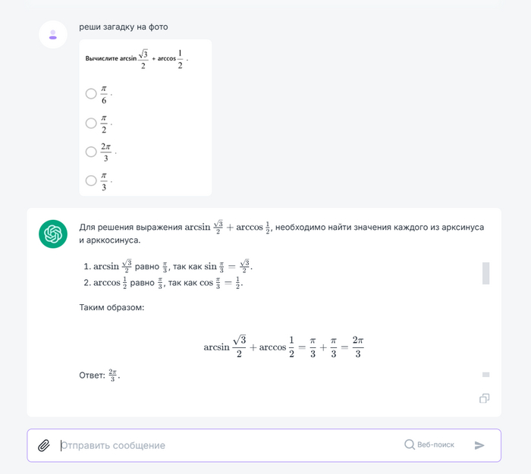
Task: Click the small lower scrollbar marker
Action: click(x=485, y=375)
